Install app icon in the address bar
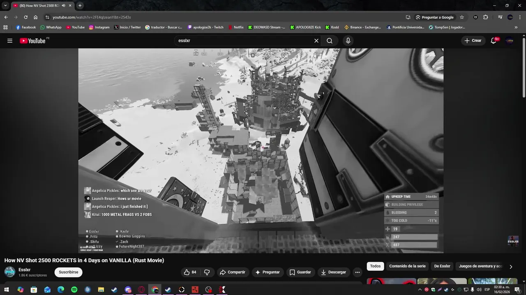The width and height of the screenshot is (526, 295). click(408, 17)
